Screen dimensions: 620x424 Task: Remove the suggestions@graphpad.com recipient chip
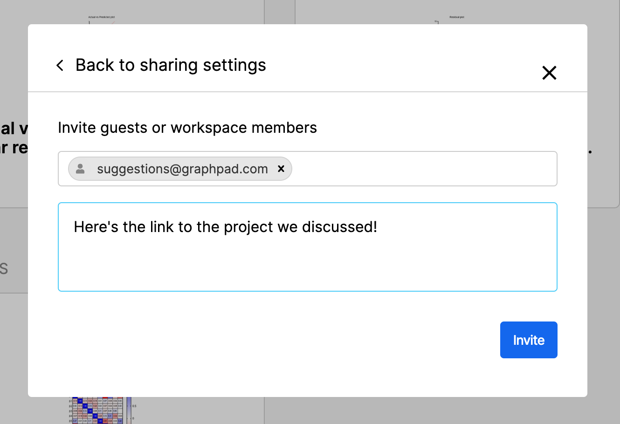pos(281,169)
